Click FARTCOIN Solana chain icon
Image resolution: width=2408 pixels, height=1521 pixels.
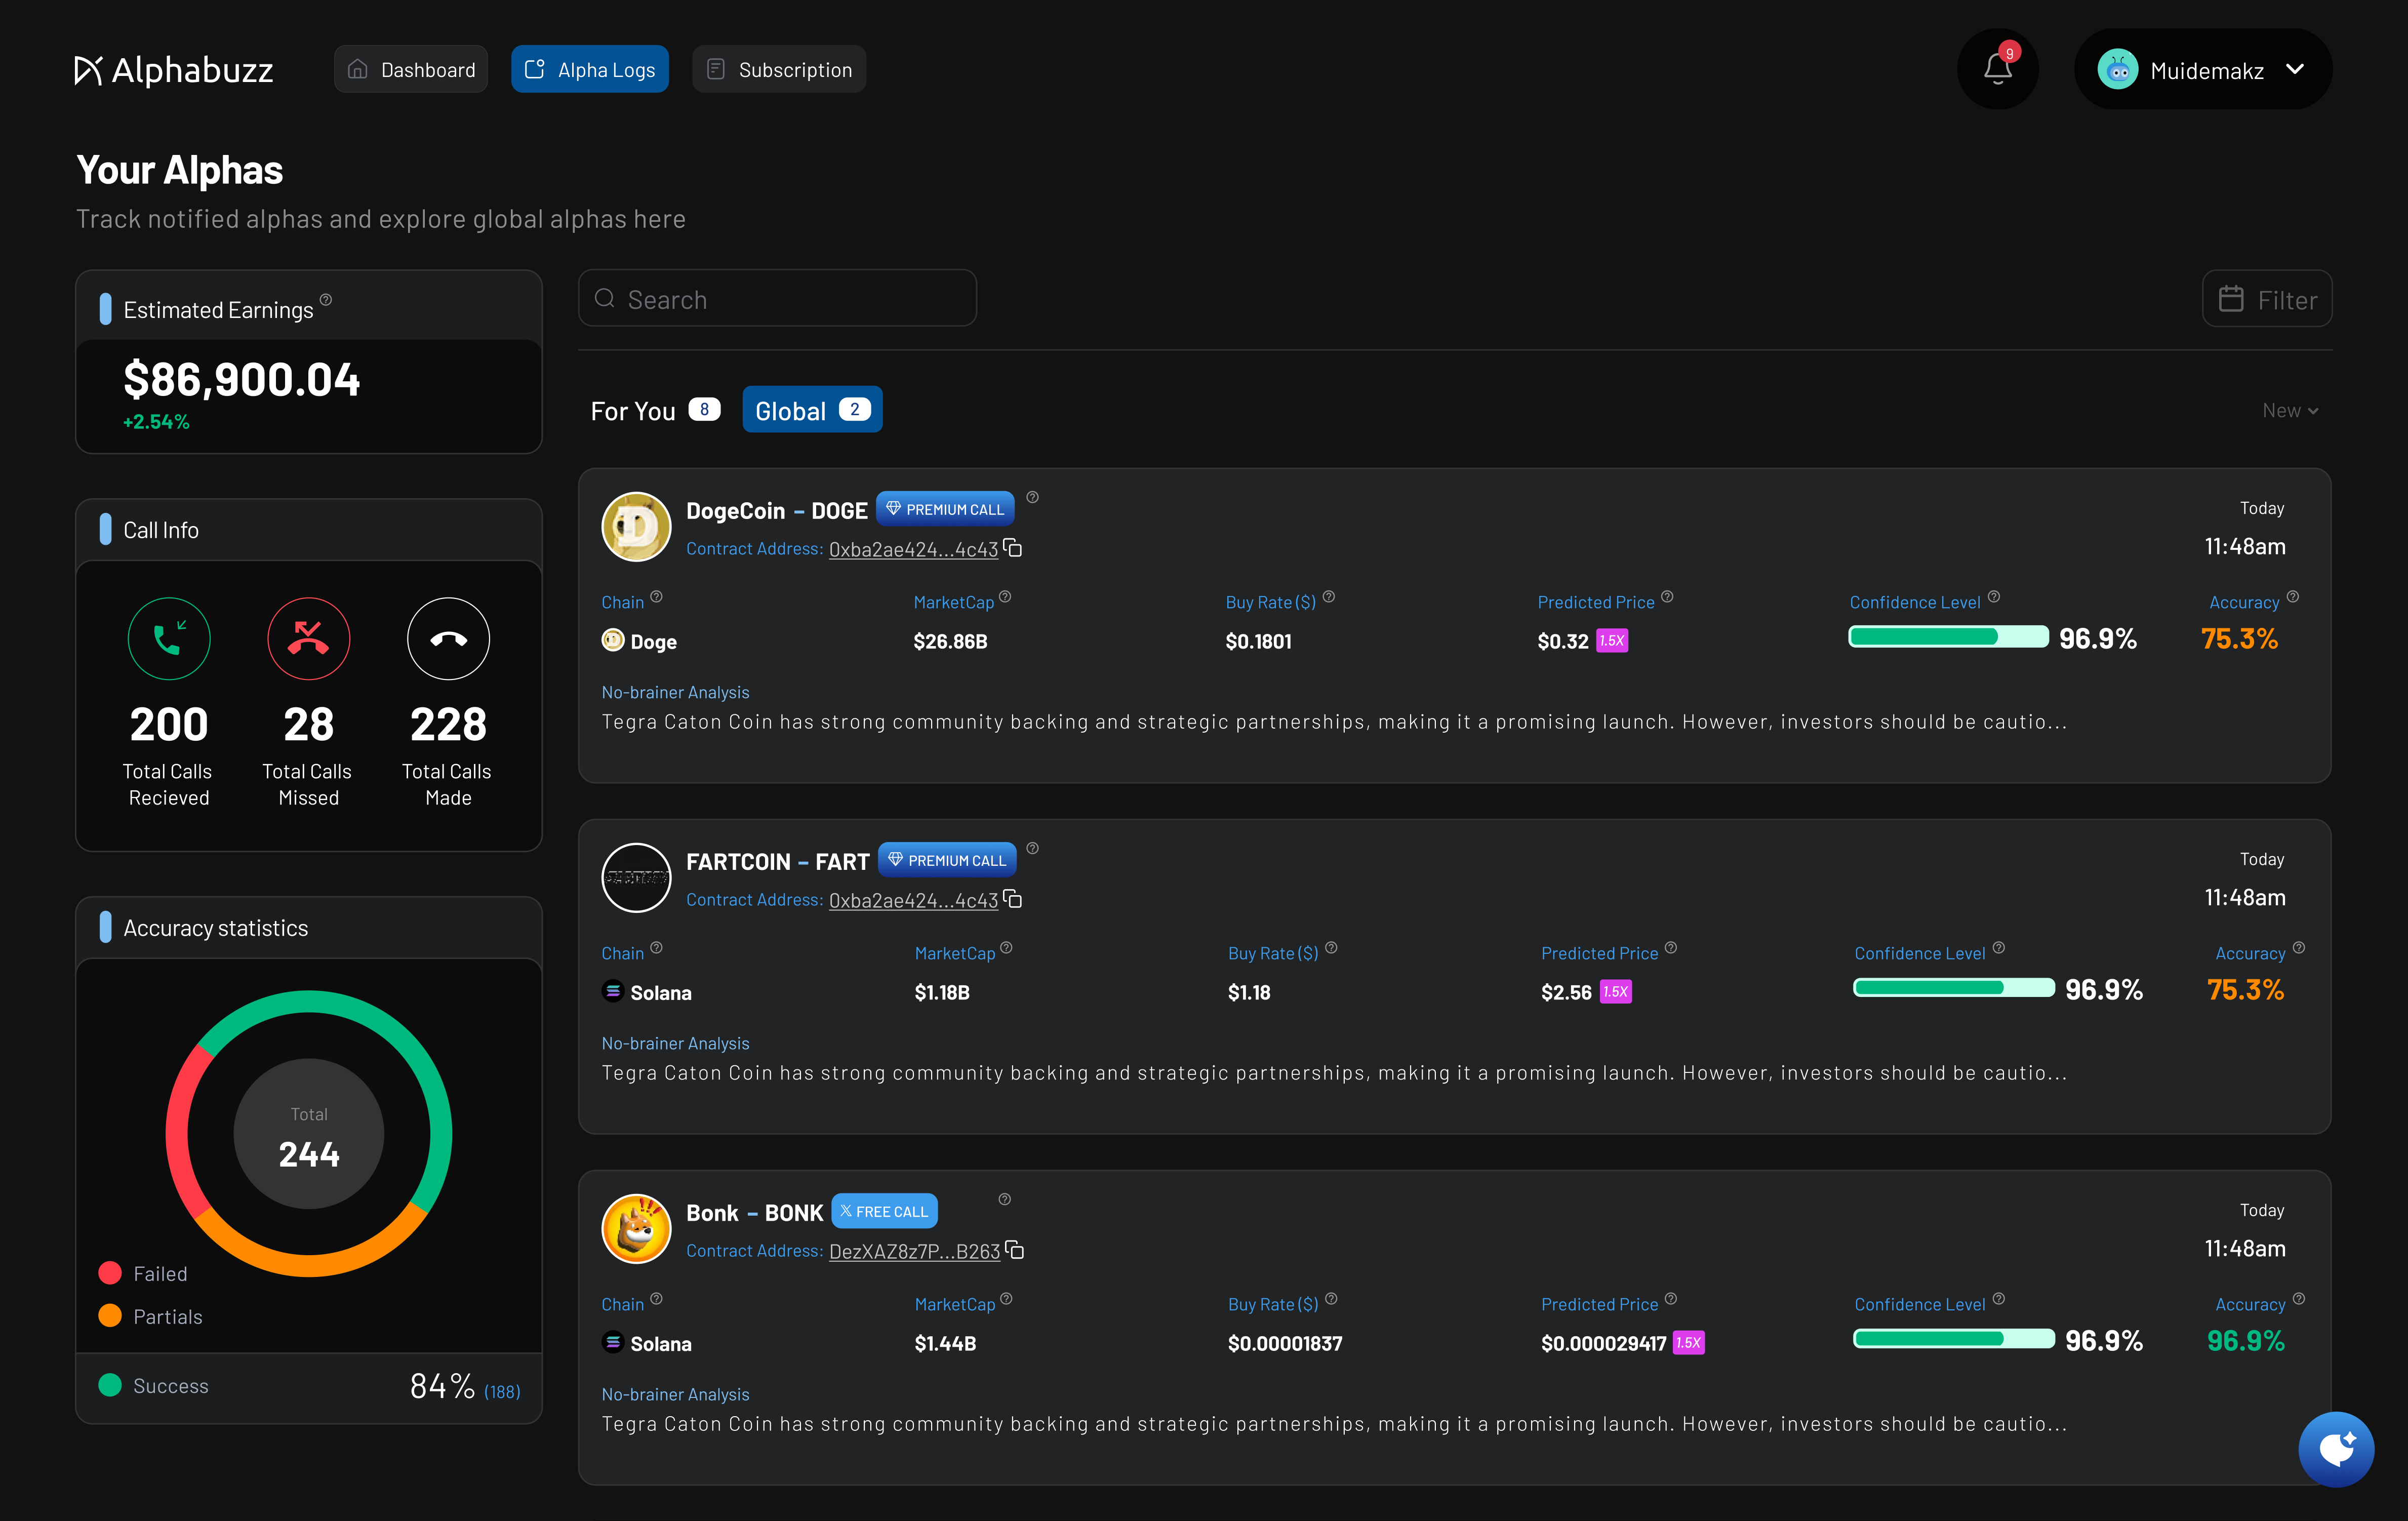click(x=613, y=991)
